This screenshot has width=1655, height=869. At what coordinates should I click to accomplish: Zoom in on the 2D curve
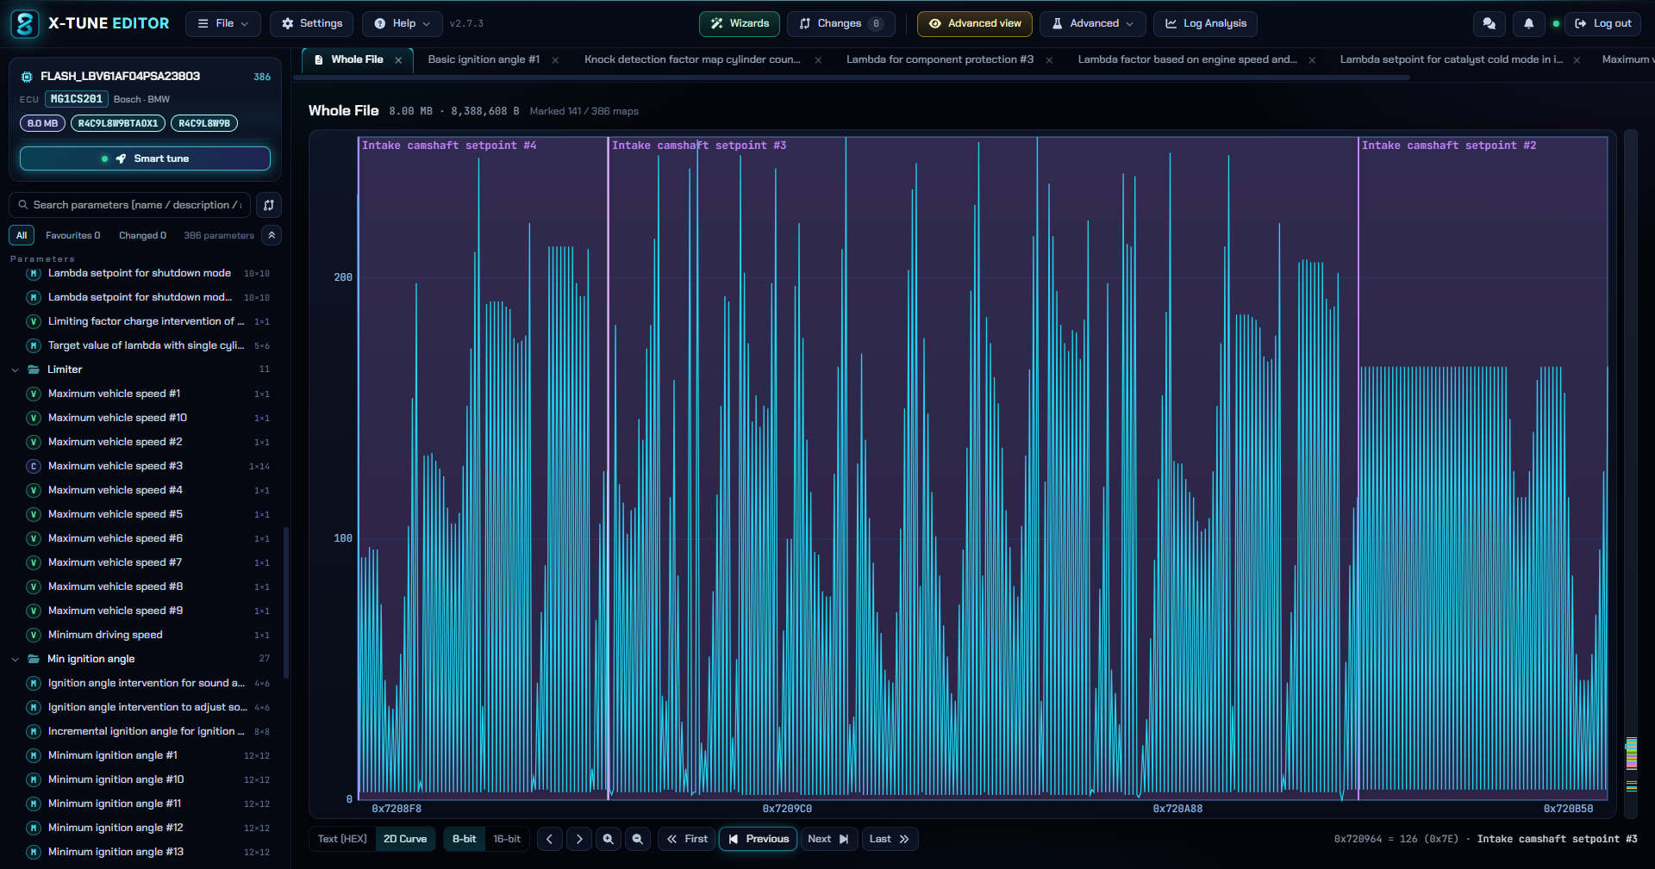coord(609,839)
